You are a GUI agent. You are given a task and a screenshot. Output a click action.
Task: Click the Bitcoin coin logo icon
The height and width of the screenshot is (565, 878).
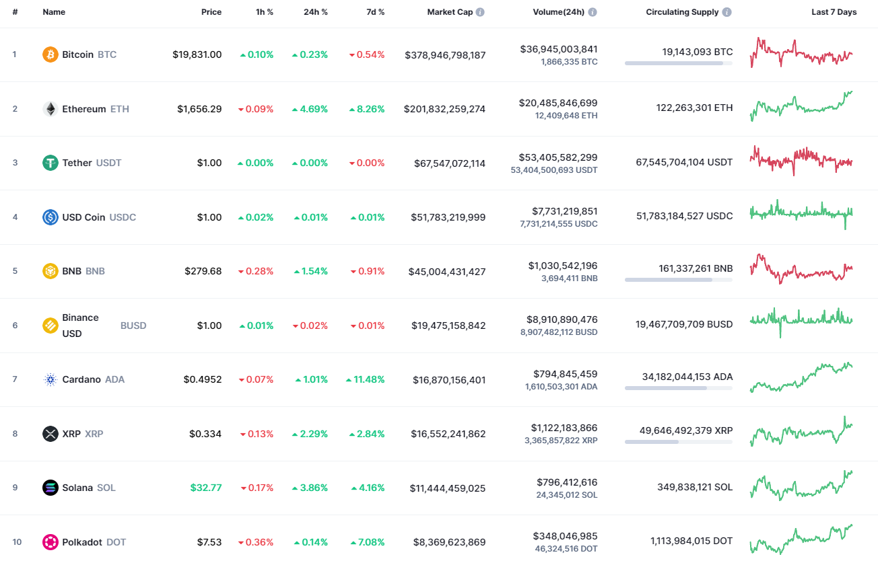(x=50, y=54)
